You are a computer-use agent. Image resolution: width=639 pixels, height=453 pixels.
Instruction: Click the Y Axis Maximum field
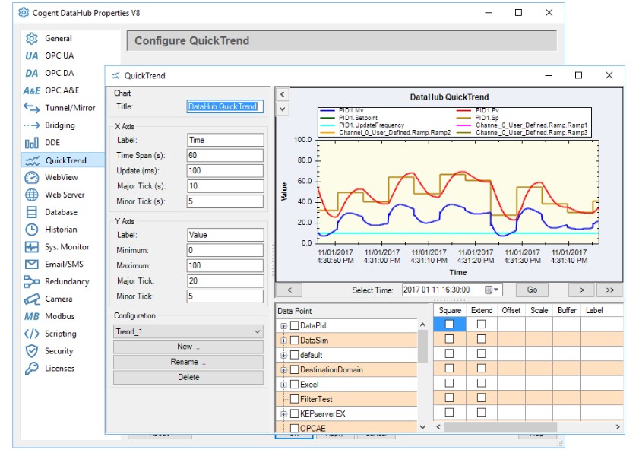pos(226,265)
